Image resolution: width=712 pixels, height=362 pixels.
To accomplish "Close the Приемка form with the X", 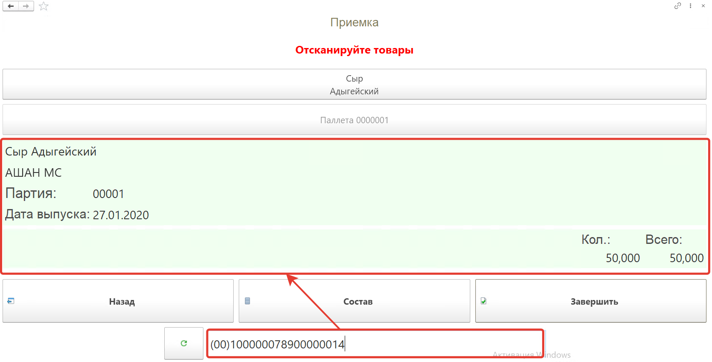I will pyautogui.click(x=703, y=6).
